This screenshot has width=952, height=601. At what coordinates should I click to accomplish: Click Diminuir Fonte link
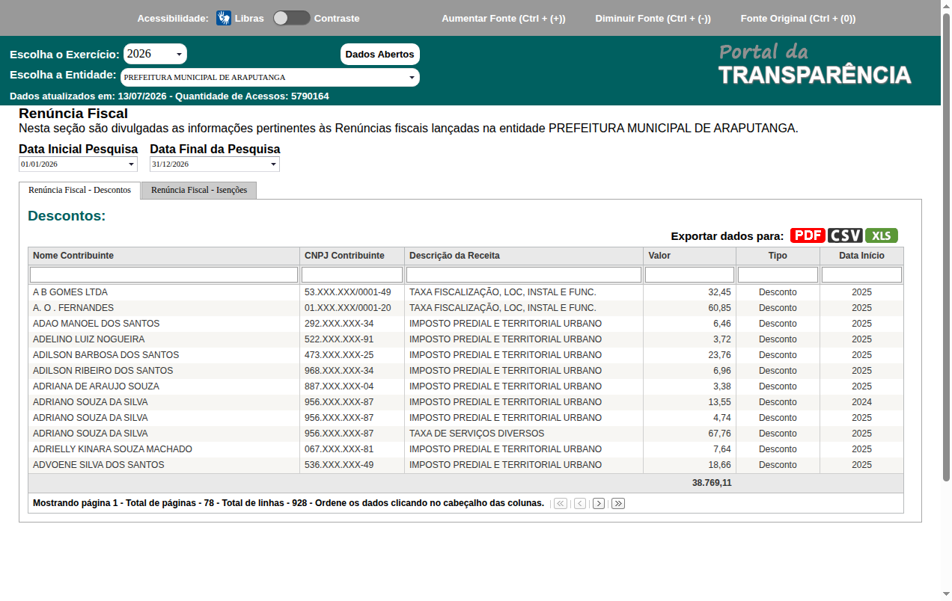[653, 18]
